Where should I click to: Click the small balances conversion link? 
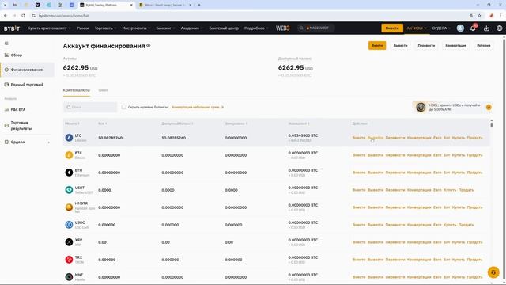click(198, 107)
